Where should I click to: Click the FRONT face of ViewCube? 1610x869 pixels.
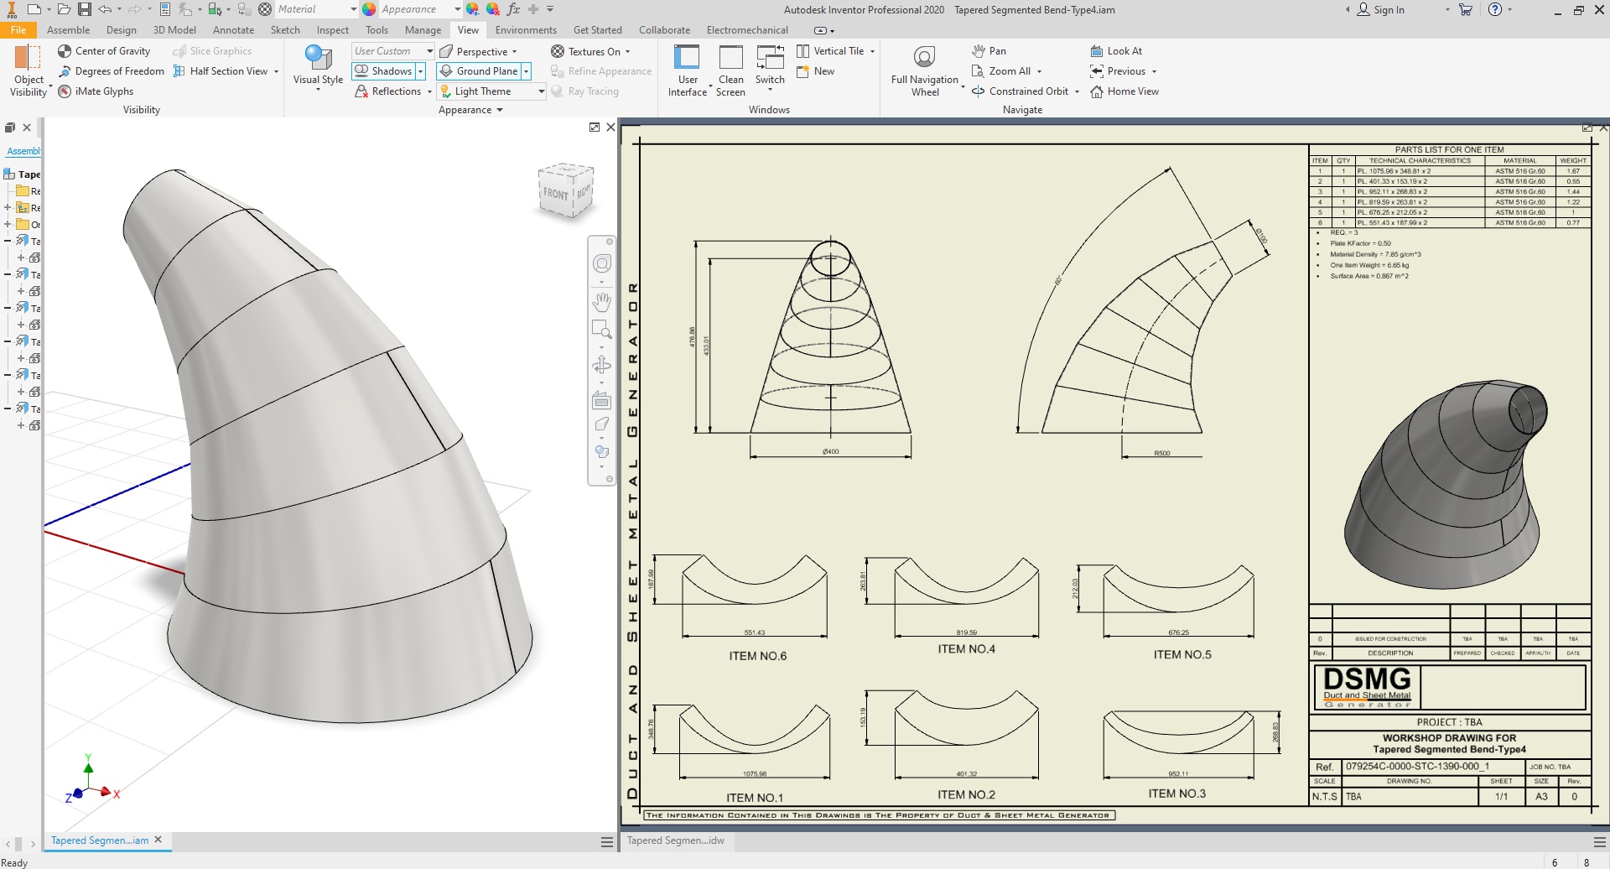point(555,194)
